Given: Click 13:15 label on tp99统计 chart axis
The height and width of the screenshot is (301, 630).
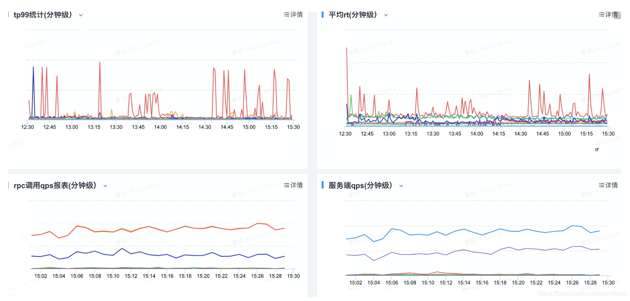Looking at the screenshot, I should pyautogui.click(x=94, y=127).
